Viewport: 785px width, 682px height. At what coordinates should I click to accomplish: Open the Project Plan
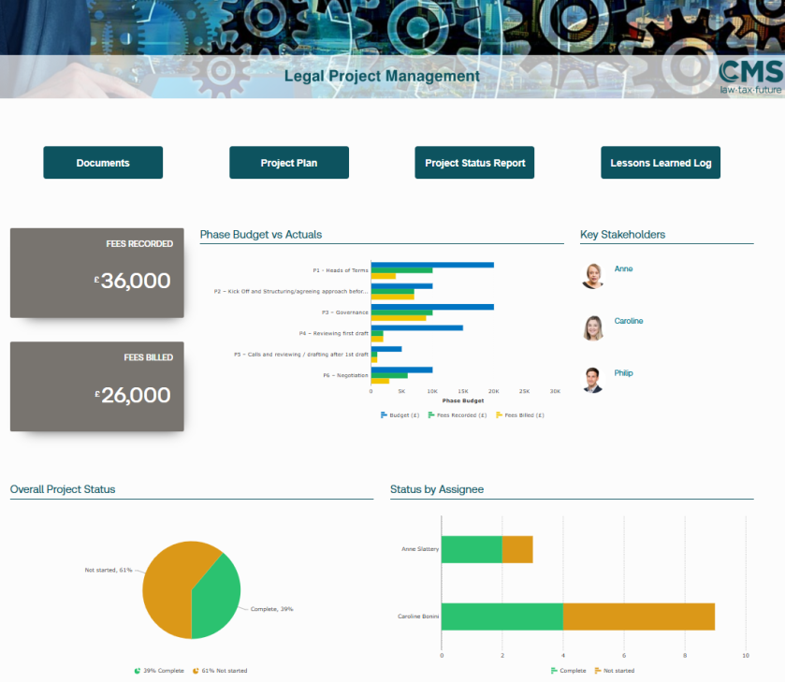coord(289,163)
